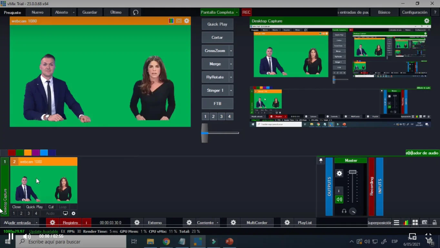
Task: Click the Master volume fader handle
Action: click(353, 172)
